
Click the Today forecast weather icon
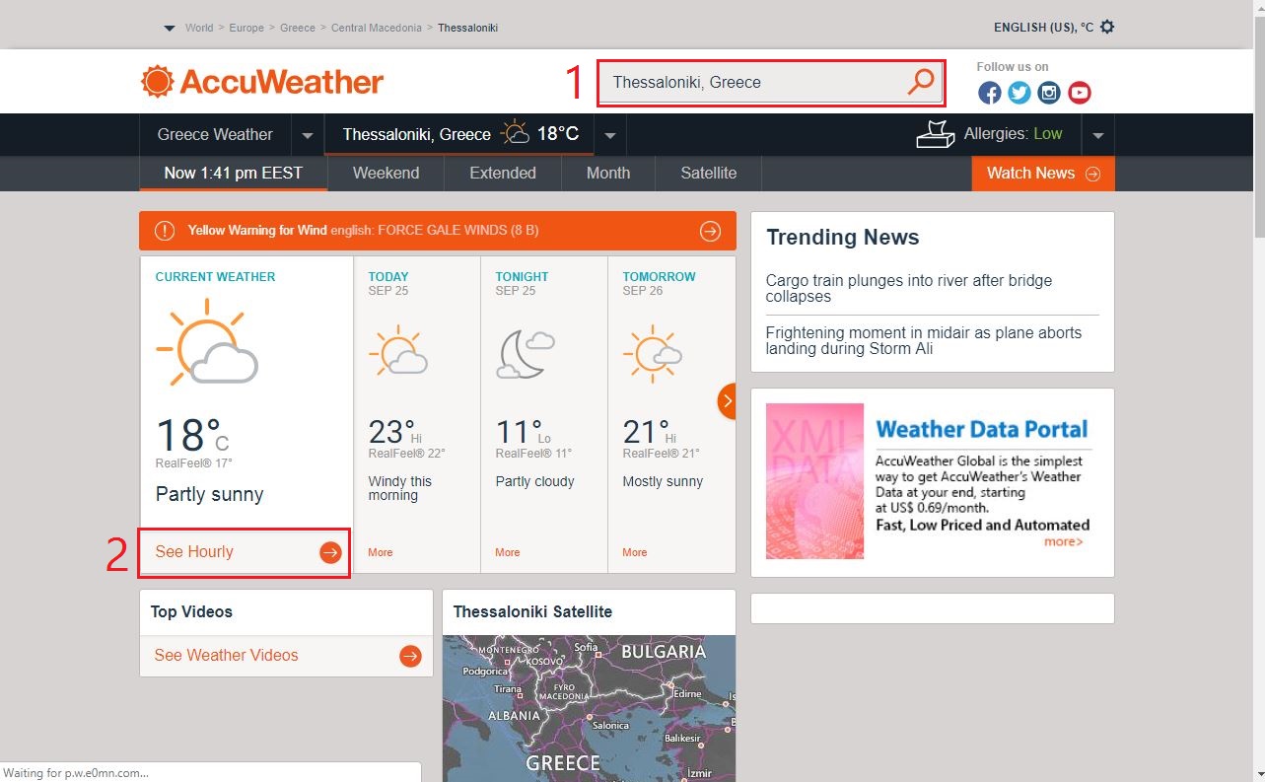tap(397, 351)
